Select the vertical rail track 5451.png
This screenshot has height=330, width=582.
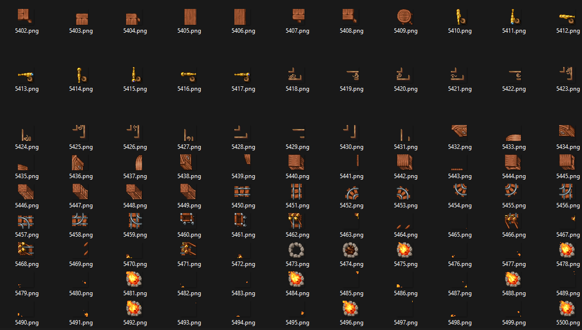[x=297, y=192]
